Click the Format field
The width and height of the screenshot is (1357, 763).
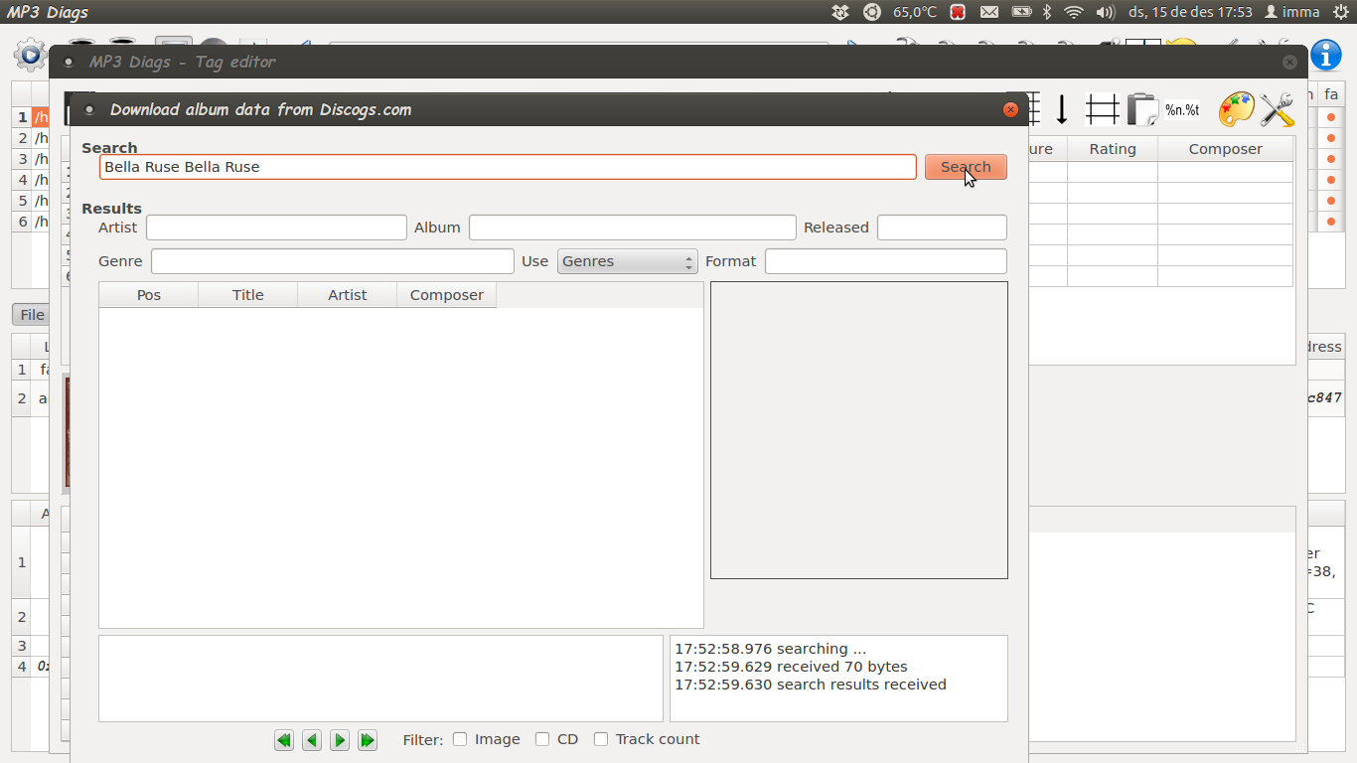[886, 261]
